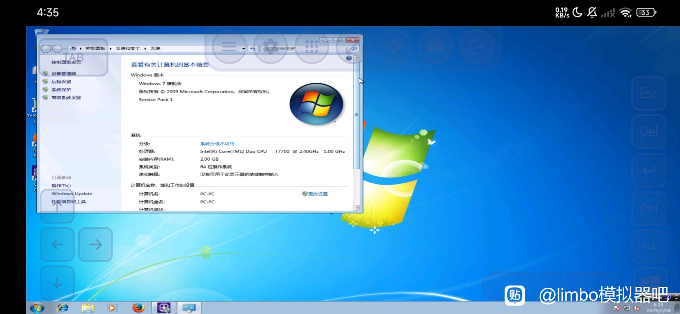
Task: Click the Windows 7 旗舰版 text
Action: pyautogui.click(x=160, y=83)
